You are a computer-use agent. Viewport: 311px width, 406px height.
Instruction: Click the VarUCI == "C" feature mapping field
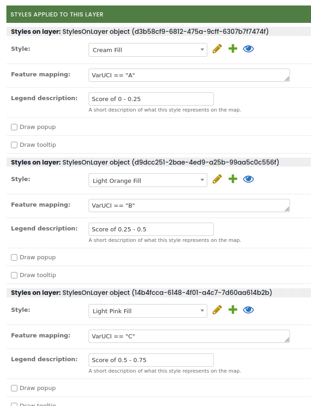pyautogui.click(x=189, y=337)
